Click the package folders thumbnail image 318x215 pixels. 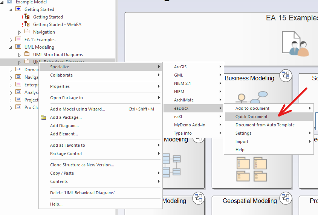(x=251, y=169)
